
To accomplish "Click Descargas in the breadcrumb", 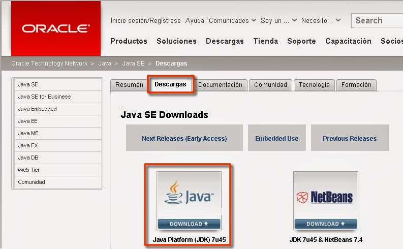I will 171,64.
